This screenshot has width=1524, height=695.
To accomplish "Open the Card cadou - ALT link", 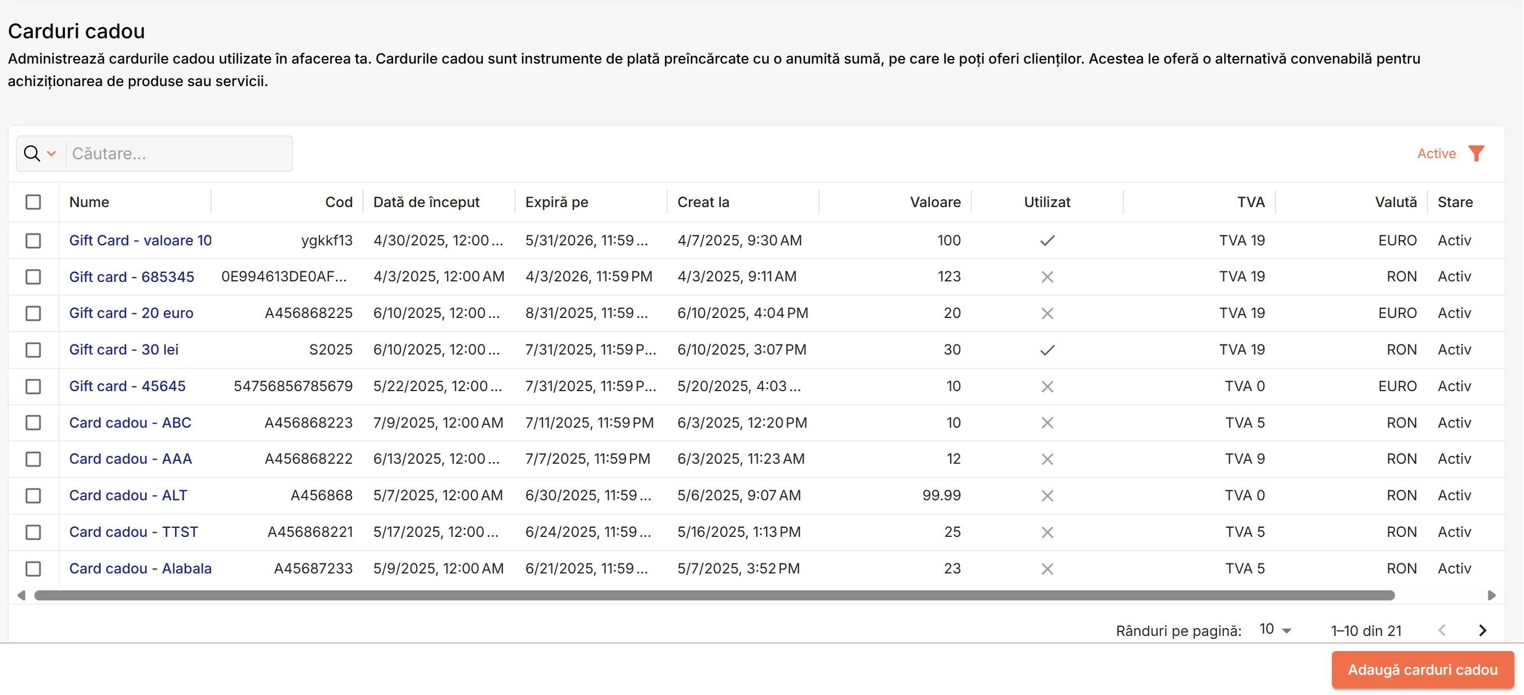I will 128,495.
